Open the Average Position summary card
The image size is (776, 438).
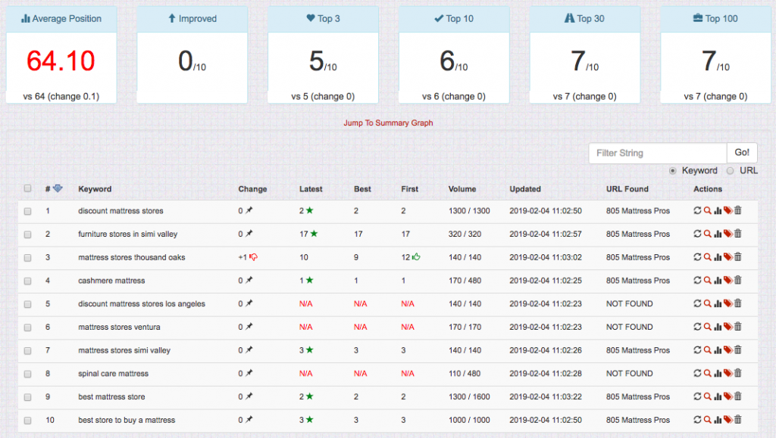point(61,54)
